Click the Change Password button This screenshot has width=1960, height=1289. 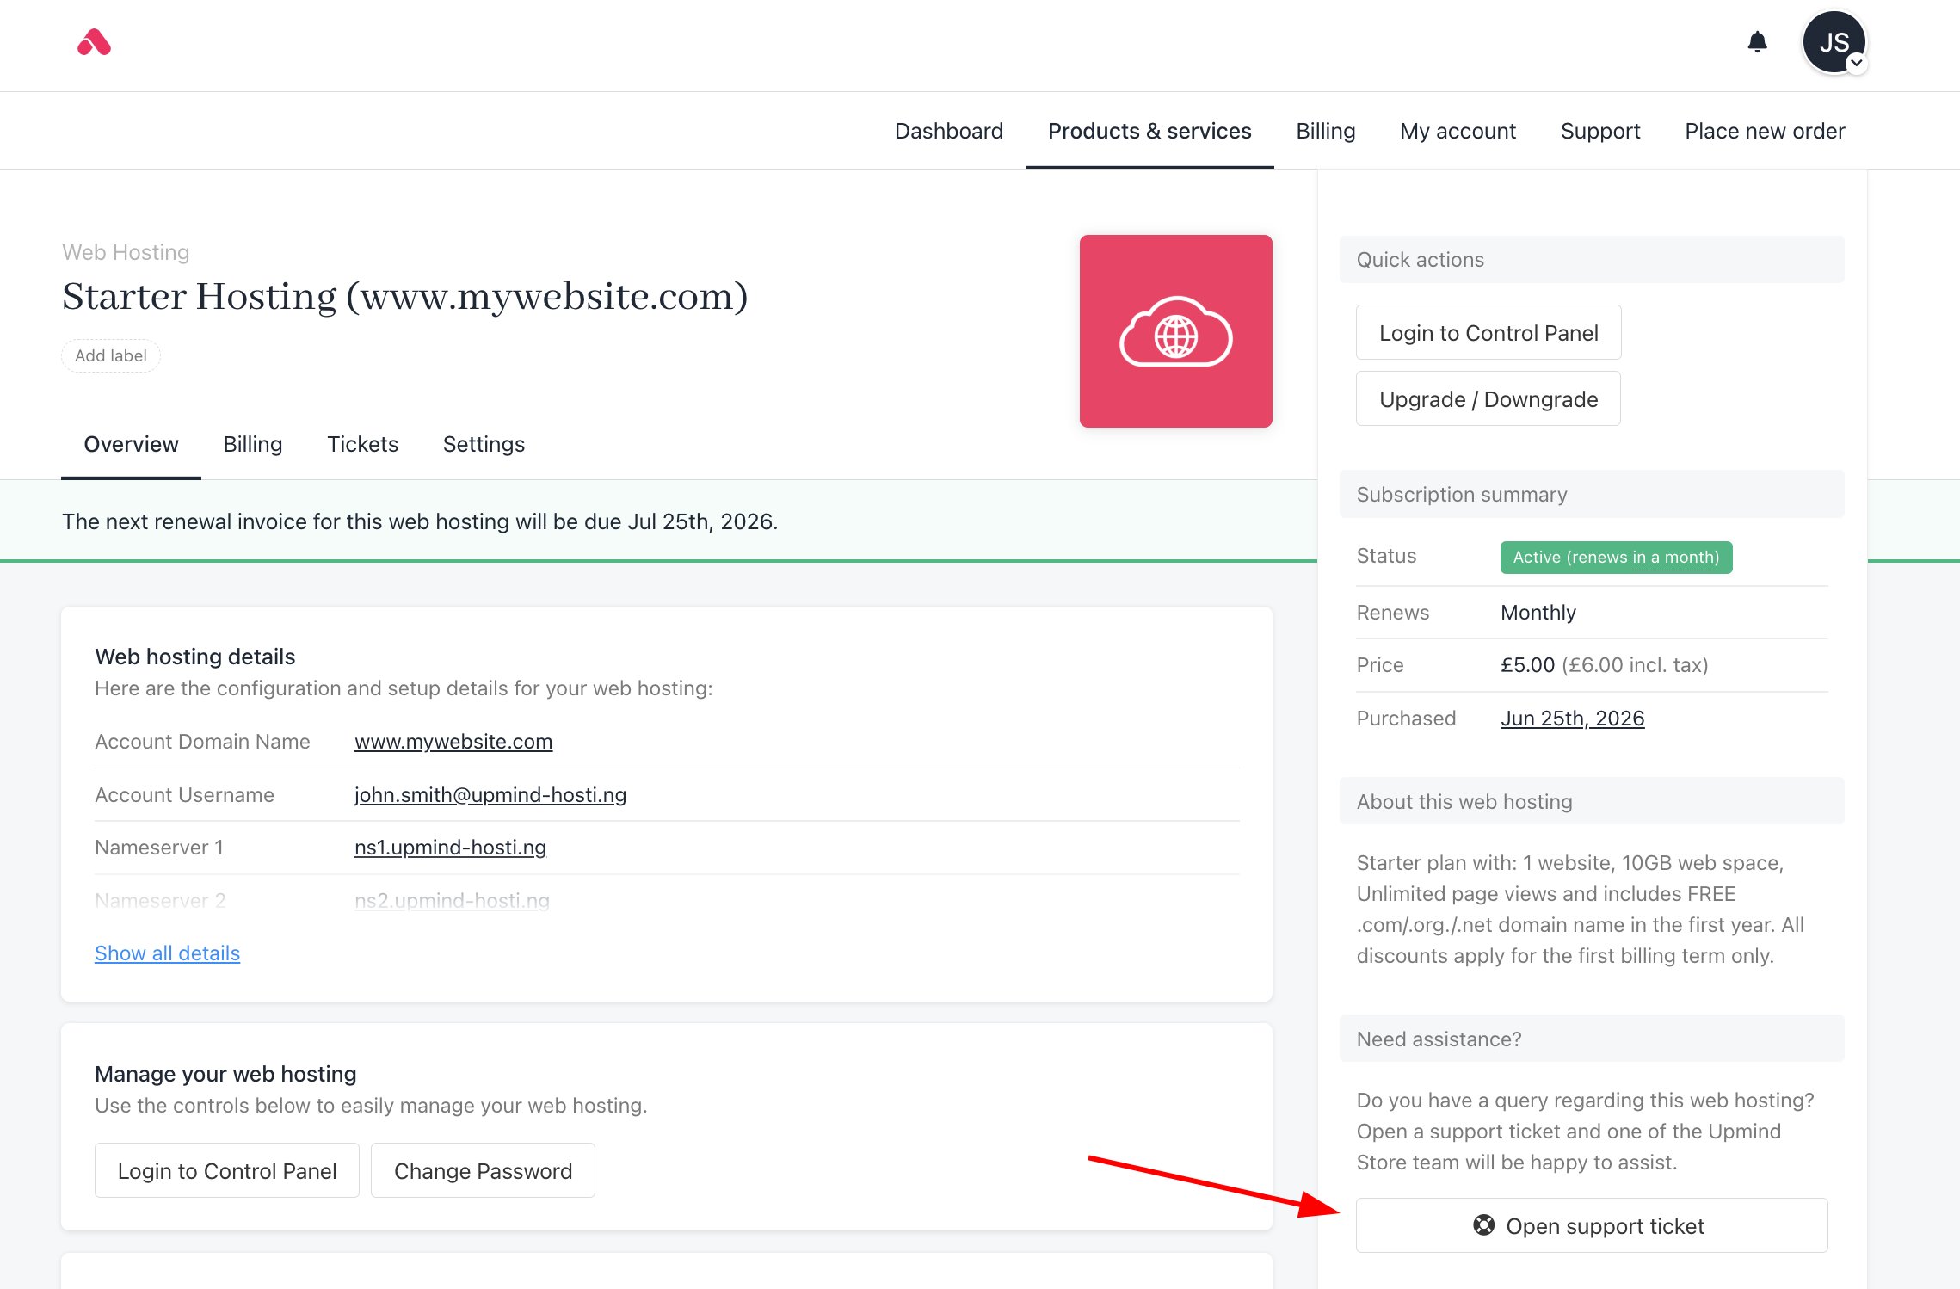pos(483,1170)
